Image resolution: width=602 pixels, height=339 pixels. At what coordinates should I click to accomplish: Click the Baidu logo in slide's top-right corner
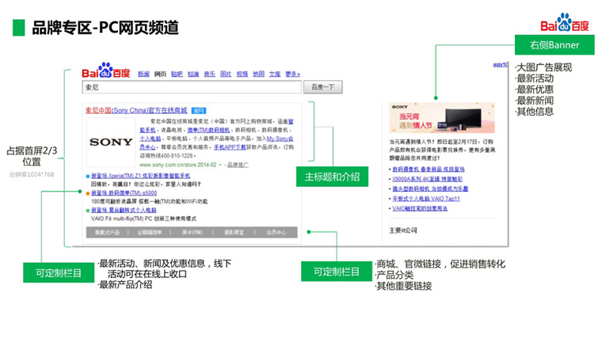[x=564, y=23]
